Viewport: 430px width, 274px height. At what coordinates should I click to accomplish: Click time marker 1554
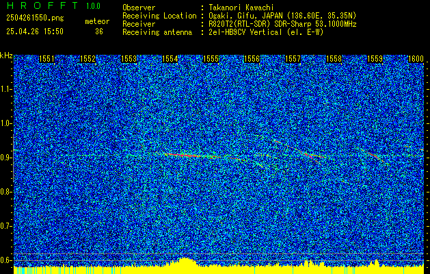coord(170,59)
